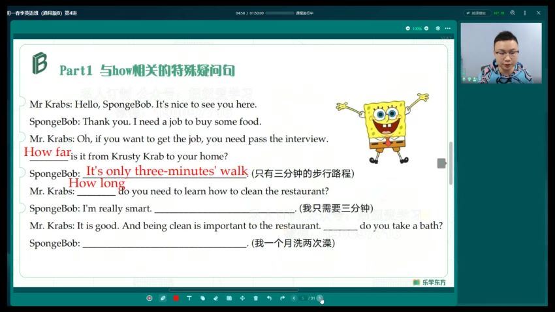Click the green B logo on slide
555x312 pixels.
coord(40,63)
